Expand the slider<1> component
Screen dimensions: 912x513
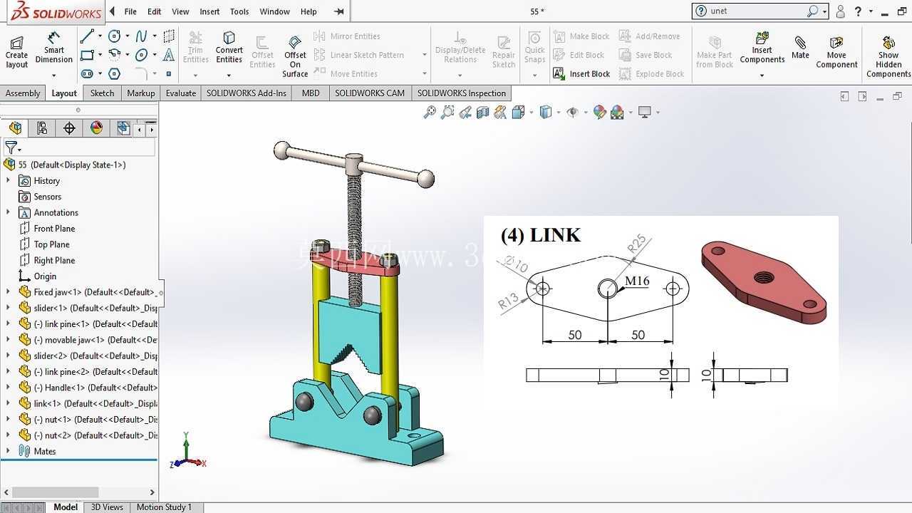coord(9,308)
